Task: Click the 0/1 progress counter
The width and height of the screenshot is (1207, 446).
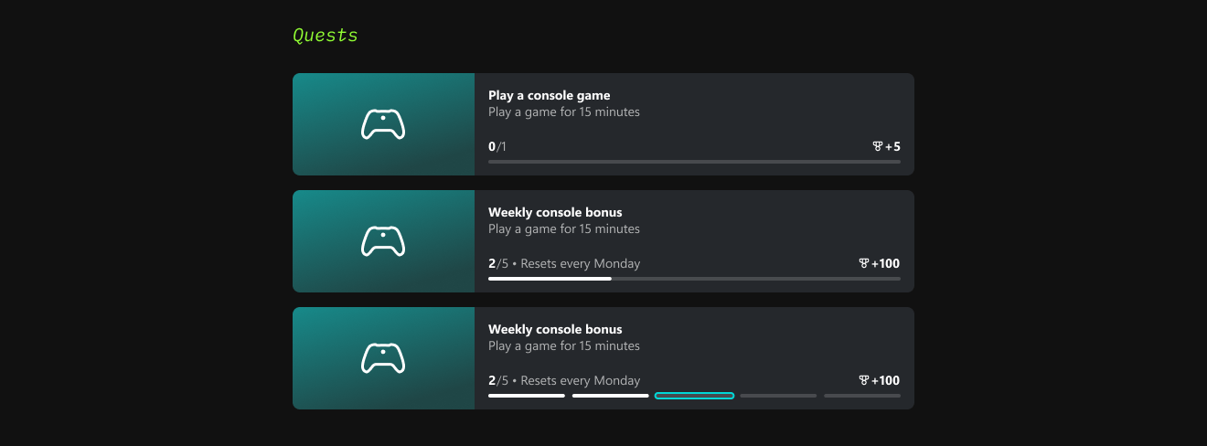Action: click(497, 146)
